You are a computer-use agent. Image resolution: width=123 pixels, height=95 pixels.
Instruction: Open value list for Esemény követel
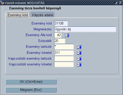[x=79, y=53]
